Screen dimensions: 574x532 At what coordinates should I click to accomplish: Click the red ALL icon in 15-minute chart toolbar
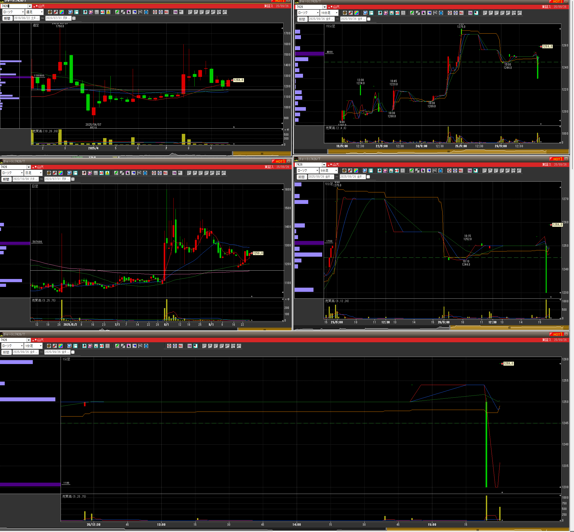(x=461, y=13)
